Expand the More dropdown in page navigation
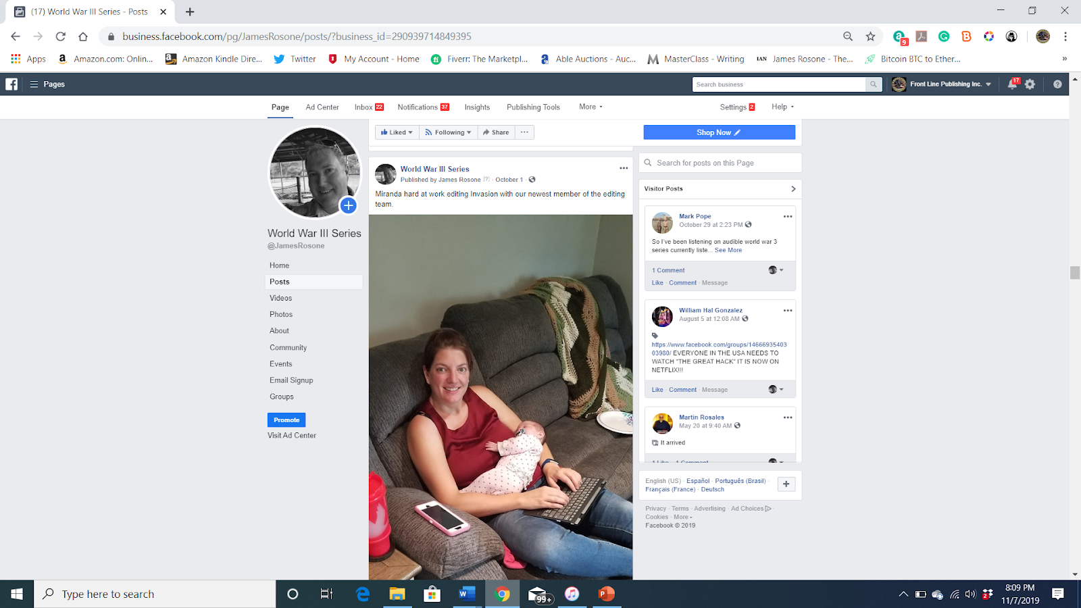This screenshot has width=1081, height=608. coord(590,107)
